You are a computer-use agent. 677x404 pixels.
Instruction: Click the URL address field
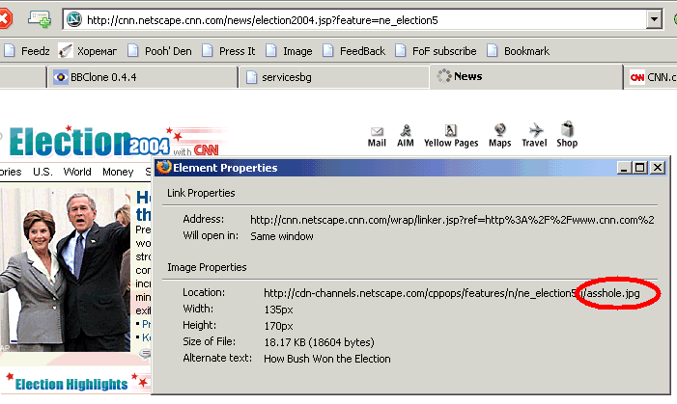pos(355,20)
